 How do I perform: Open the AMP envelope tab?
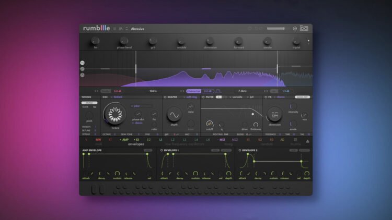pos(124,140)
